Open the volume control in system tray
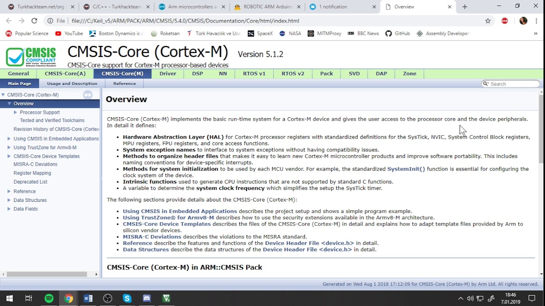 (x=470, y=298)
